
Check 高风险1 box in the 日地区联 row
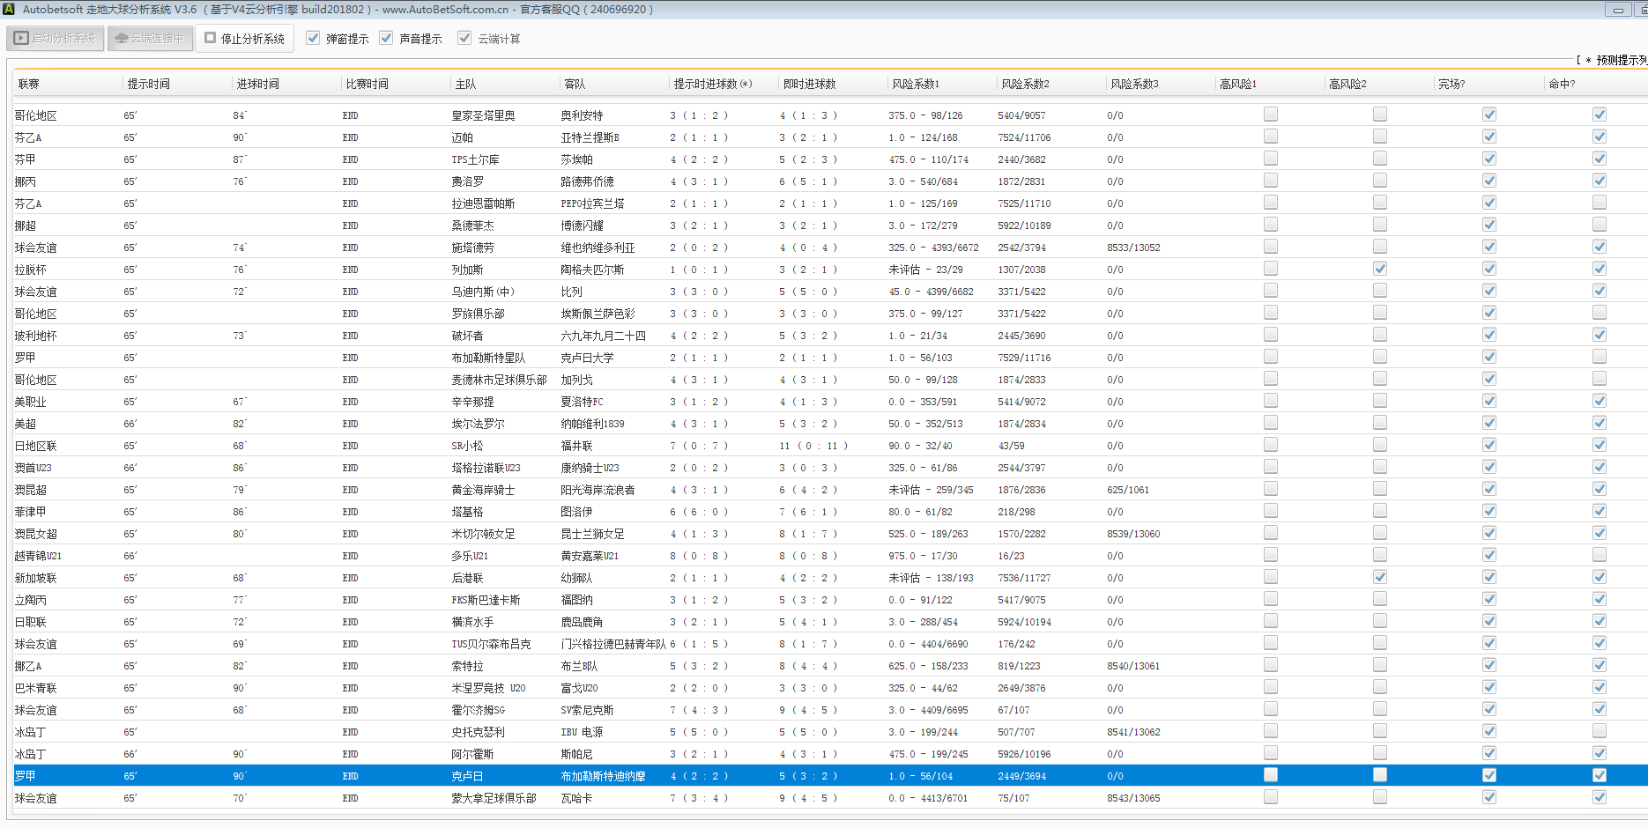pos(1271,445)
